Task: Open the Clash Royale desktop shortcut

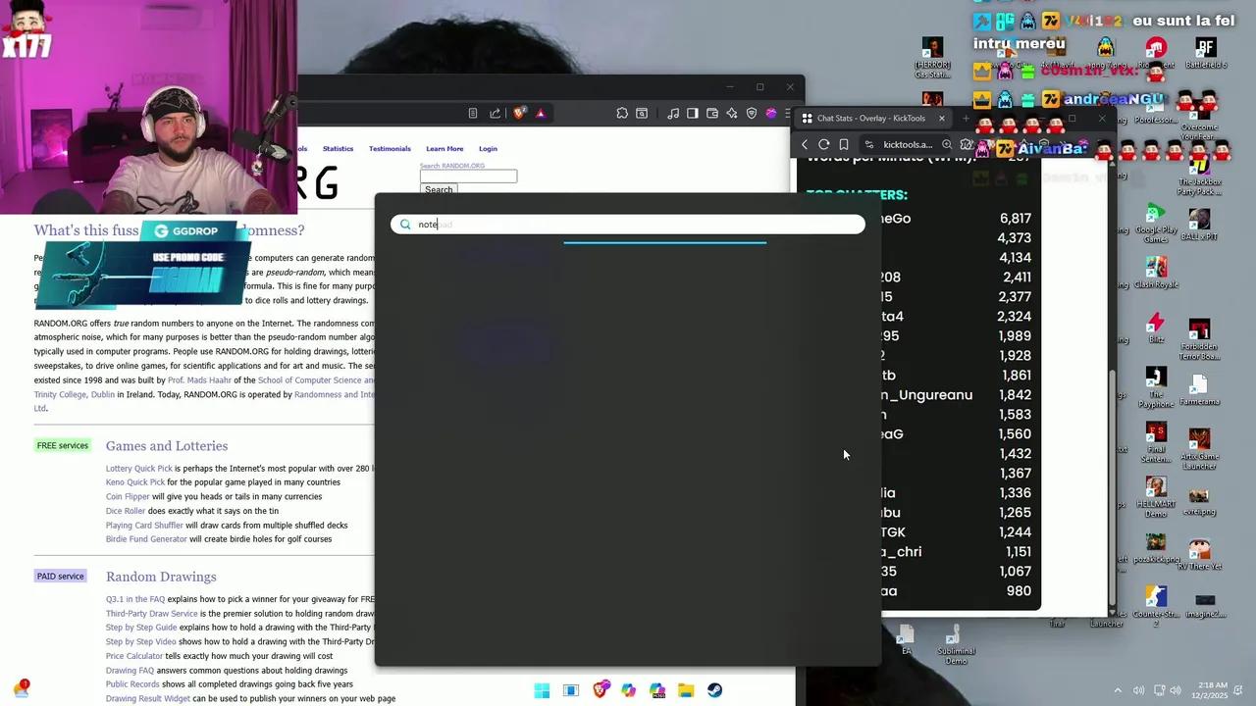Action: pos(1156,272)
